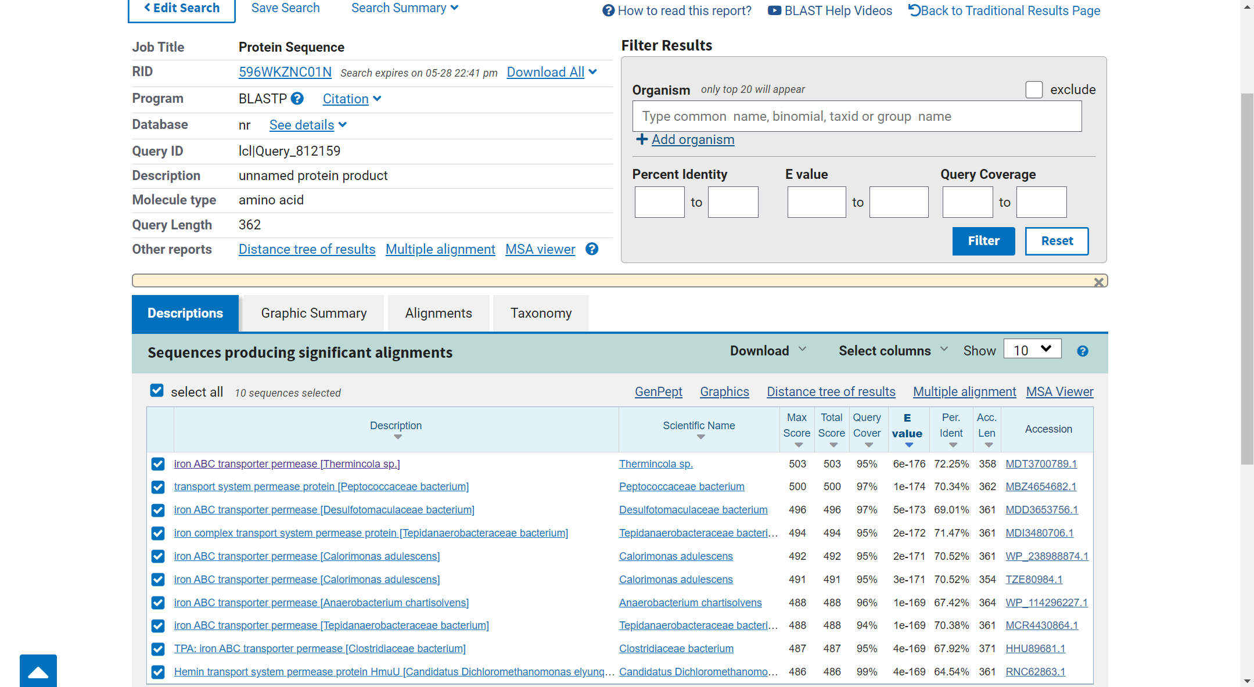Expand the Citation dropdown
Image resolution: width=1254 pixels, height=687 pixels.
click(352, 99)
